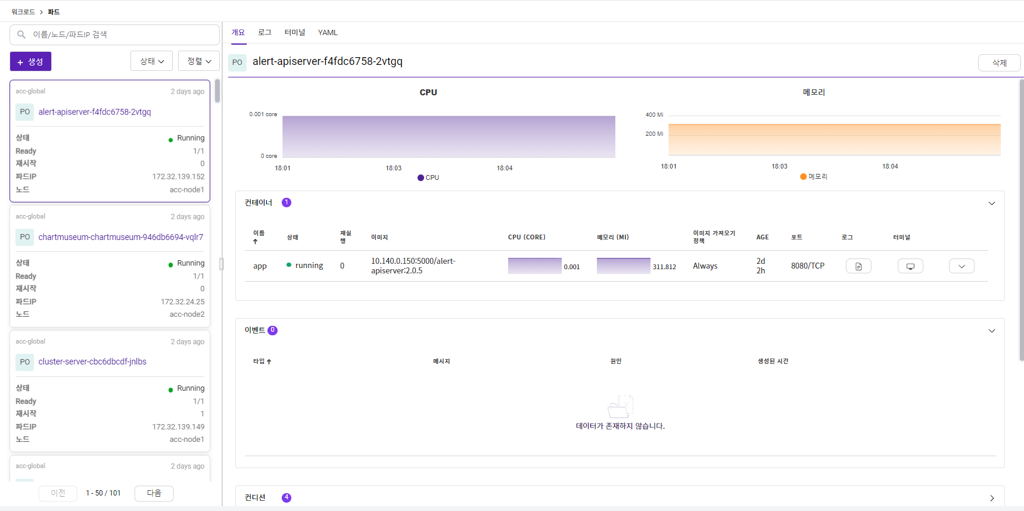Click PO badge of cluster-server pod card
1024x511 pixels.
click(24, 362)
